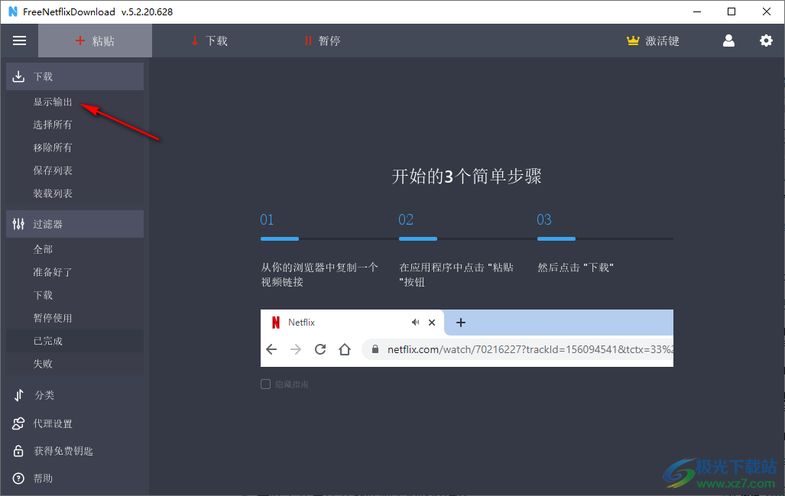The width and height of the screenshot is (785, 496).
Task: Click the step 03 number
Action: click(544, 219)
